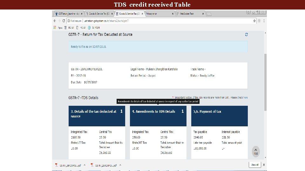Image resolution: width=305 pixels, height=171 pixels.
Task: Click Show all downloads button
Action: coord(255,165)
